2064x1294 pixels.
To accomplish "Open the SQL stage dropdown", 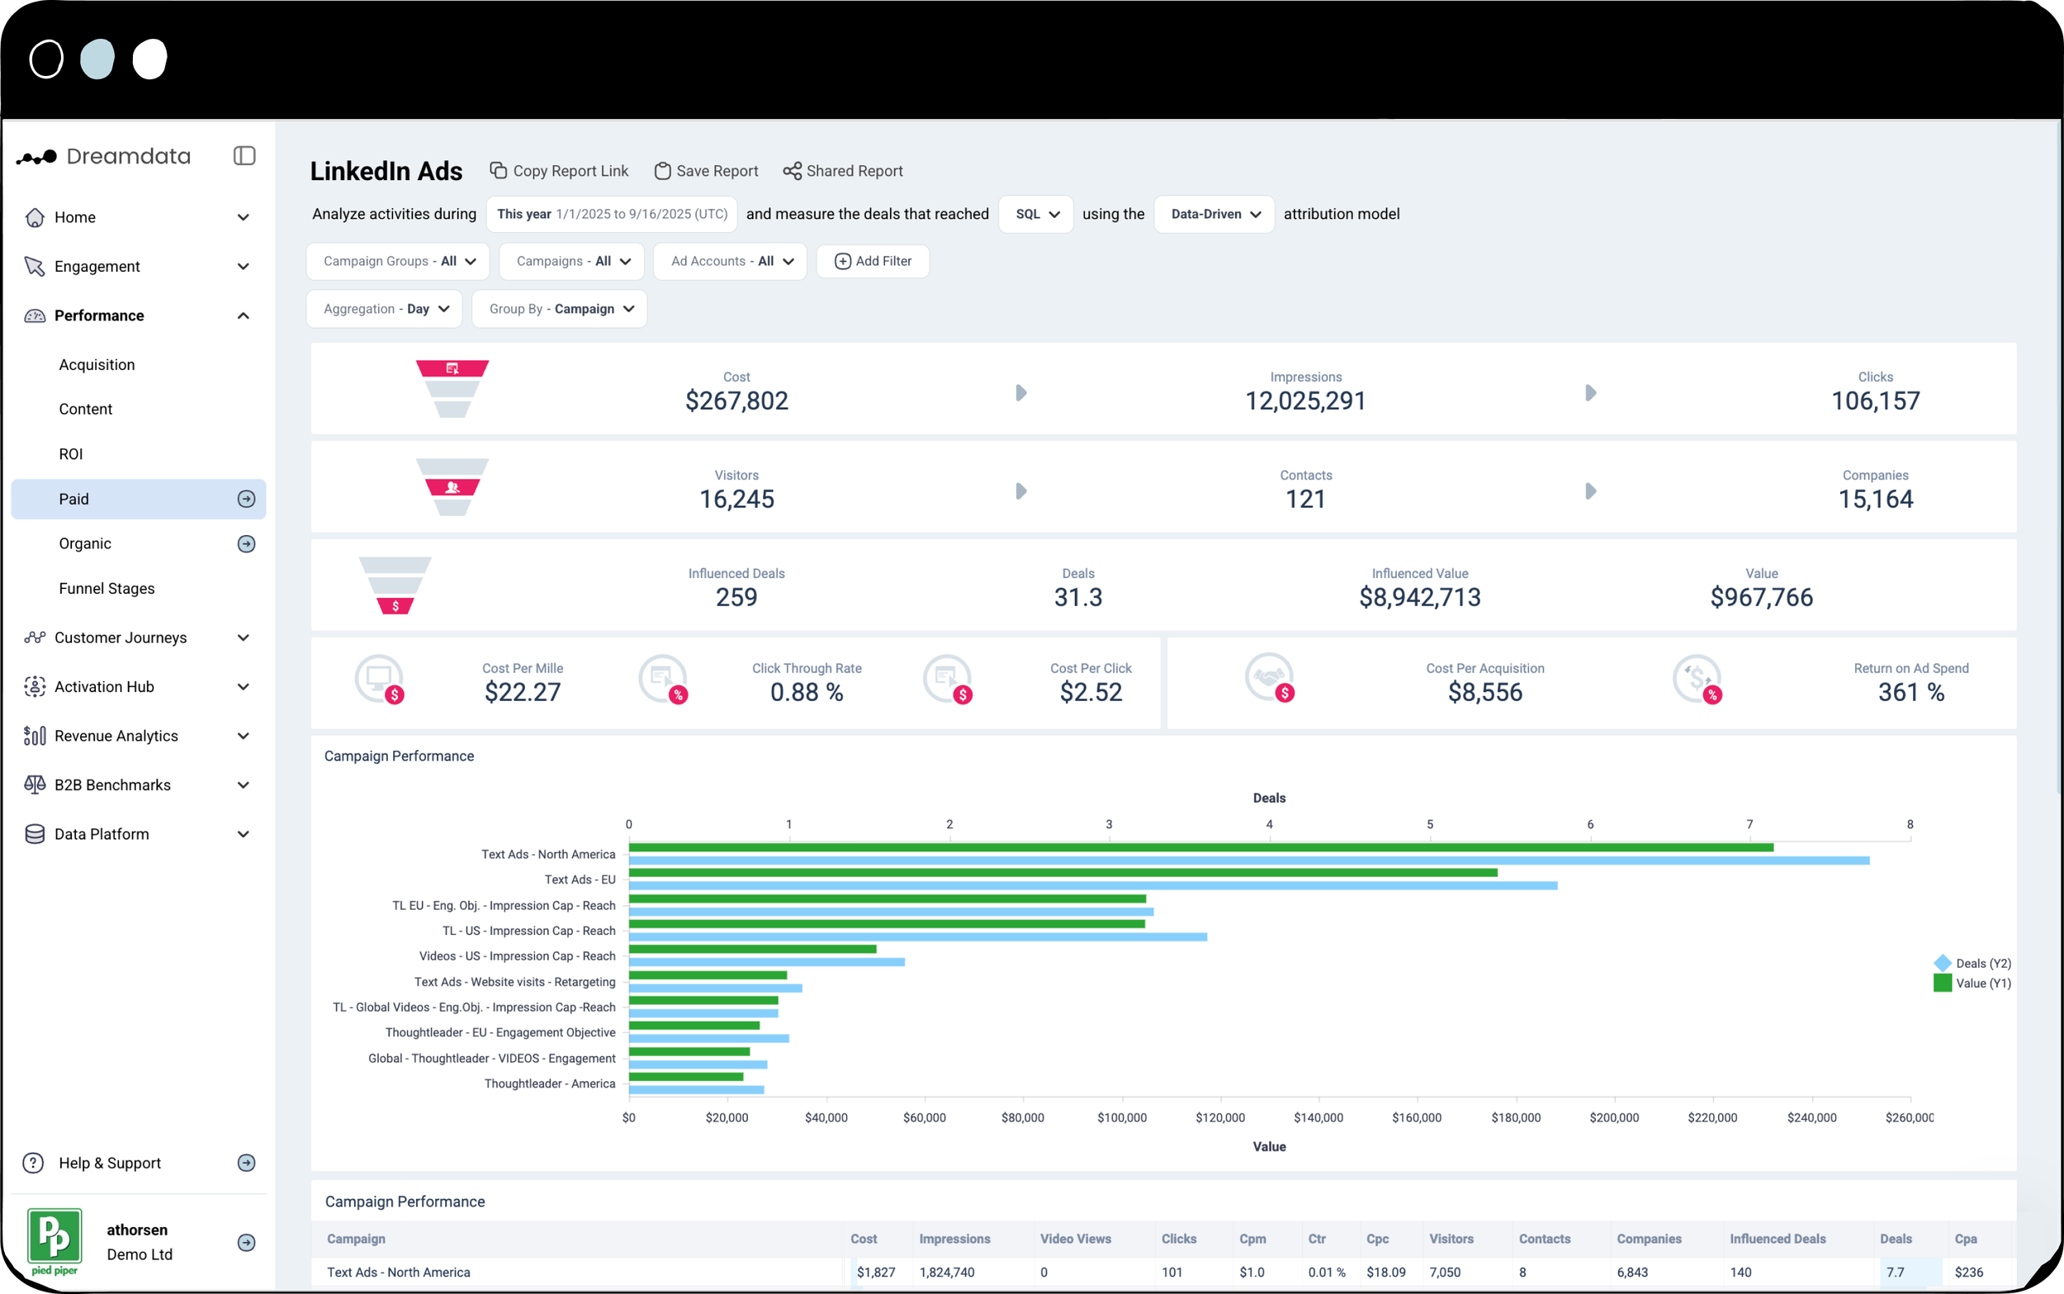I will coord(1036,214).
